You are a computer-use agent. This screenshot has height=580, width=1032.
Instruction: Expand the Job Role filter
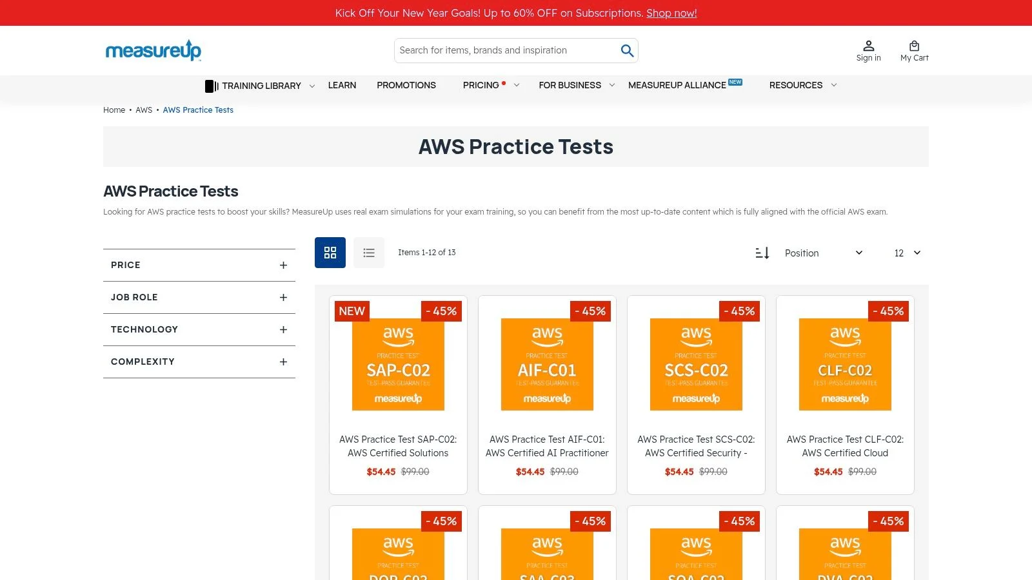point(199,297)
